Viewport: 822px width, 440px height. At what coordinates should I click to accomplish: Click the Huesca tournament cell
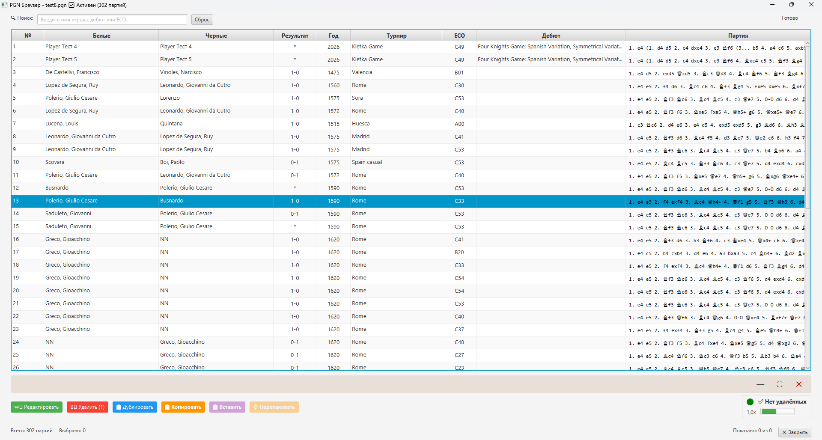tap(396, 124)
